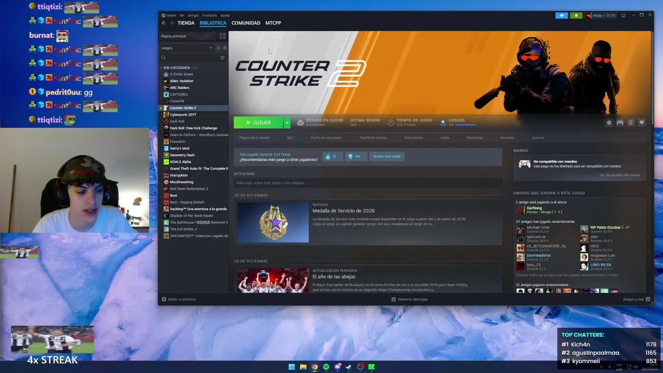Open the dropdown arrow beside JUGAR
The image size is (663, 373).
(x=287, y=123)
